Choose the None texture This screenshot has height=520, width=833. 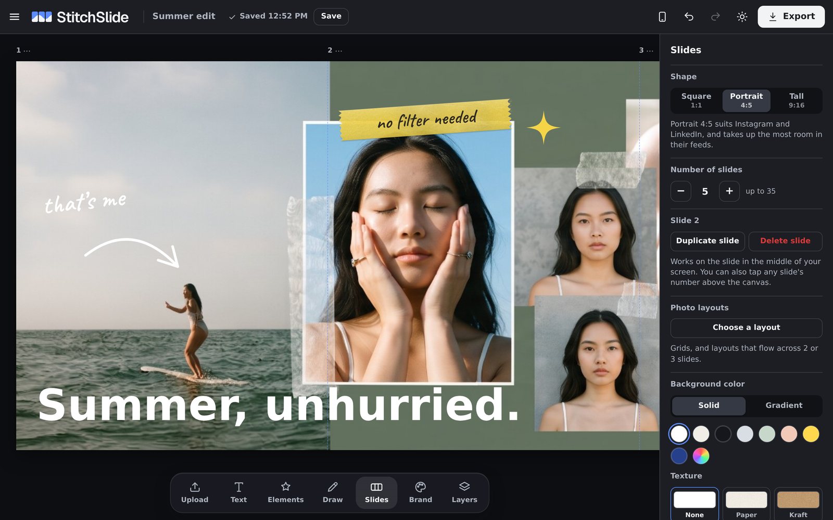(x=695, y=504)
